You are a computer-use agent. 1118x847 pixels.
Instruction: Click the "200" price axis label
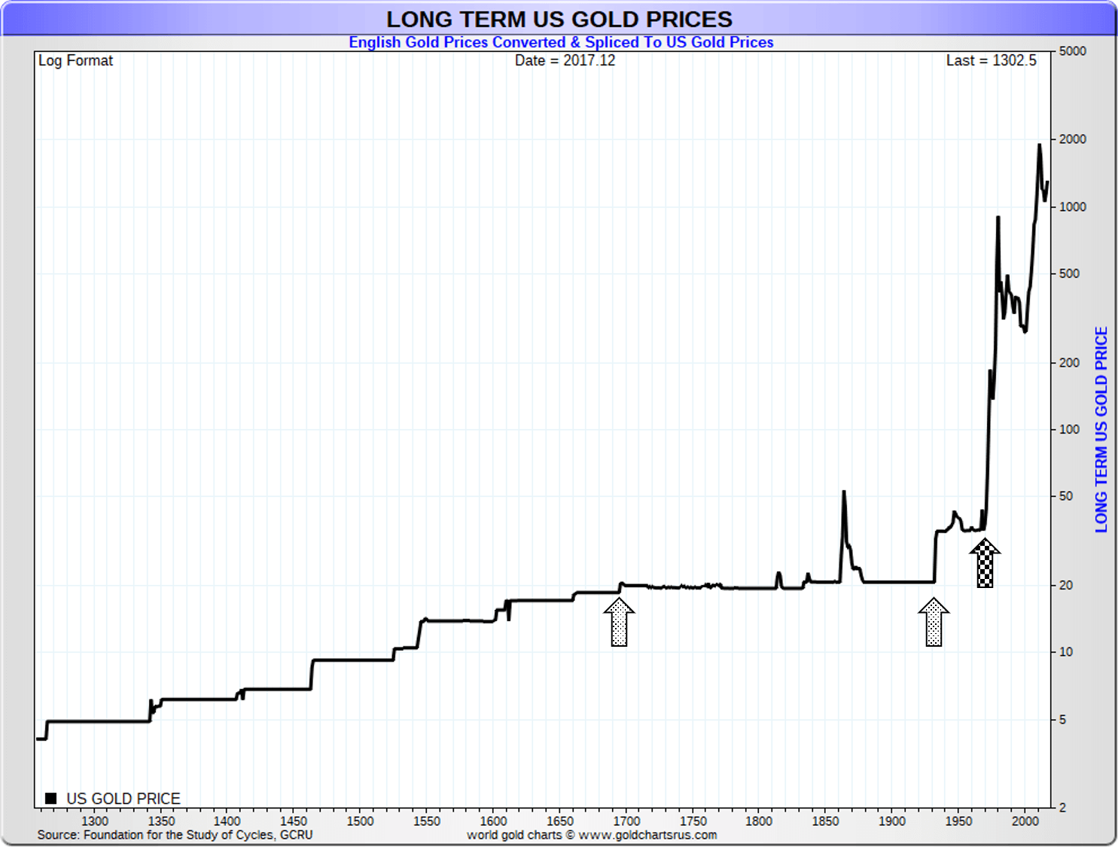tap(1069, 363)
